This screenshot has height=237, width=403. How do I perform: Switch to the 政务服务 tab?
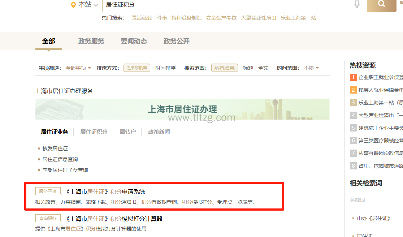click(x=91, y=41)
